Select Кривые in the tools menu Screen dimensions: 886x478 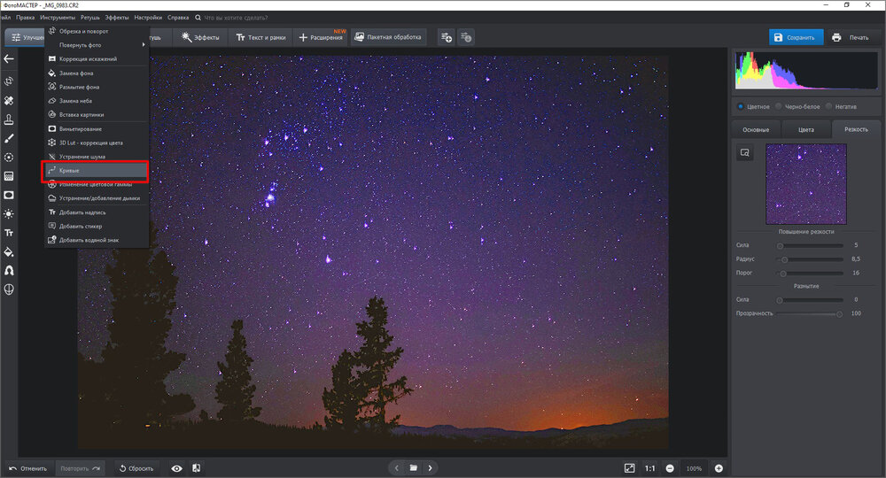point(95,170)
